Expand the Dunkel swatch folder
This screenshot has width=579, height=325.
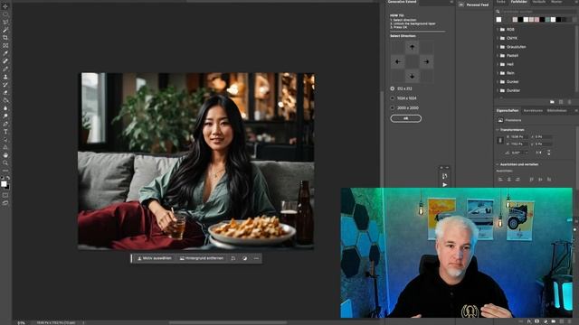(x=498, y=82)
